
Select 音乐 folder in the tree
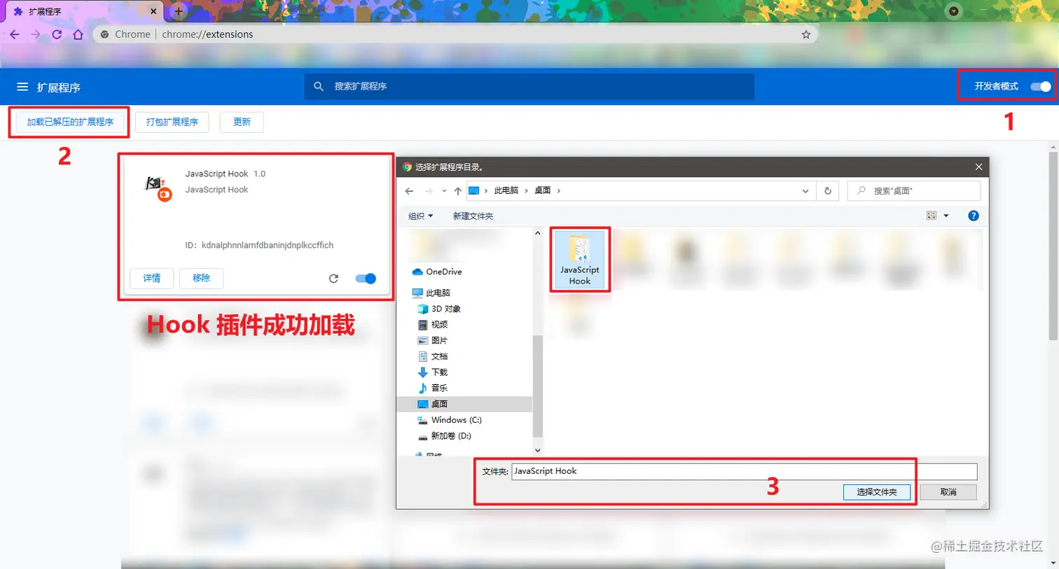[433, 388]
